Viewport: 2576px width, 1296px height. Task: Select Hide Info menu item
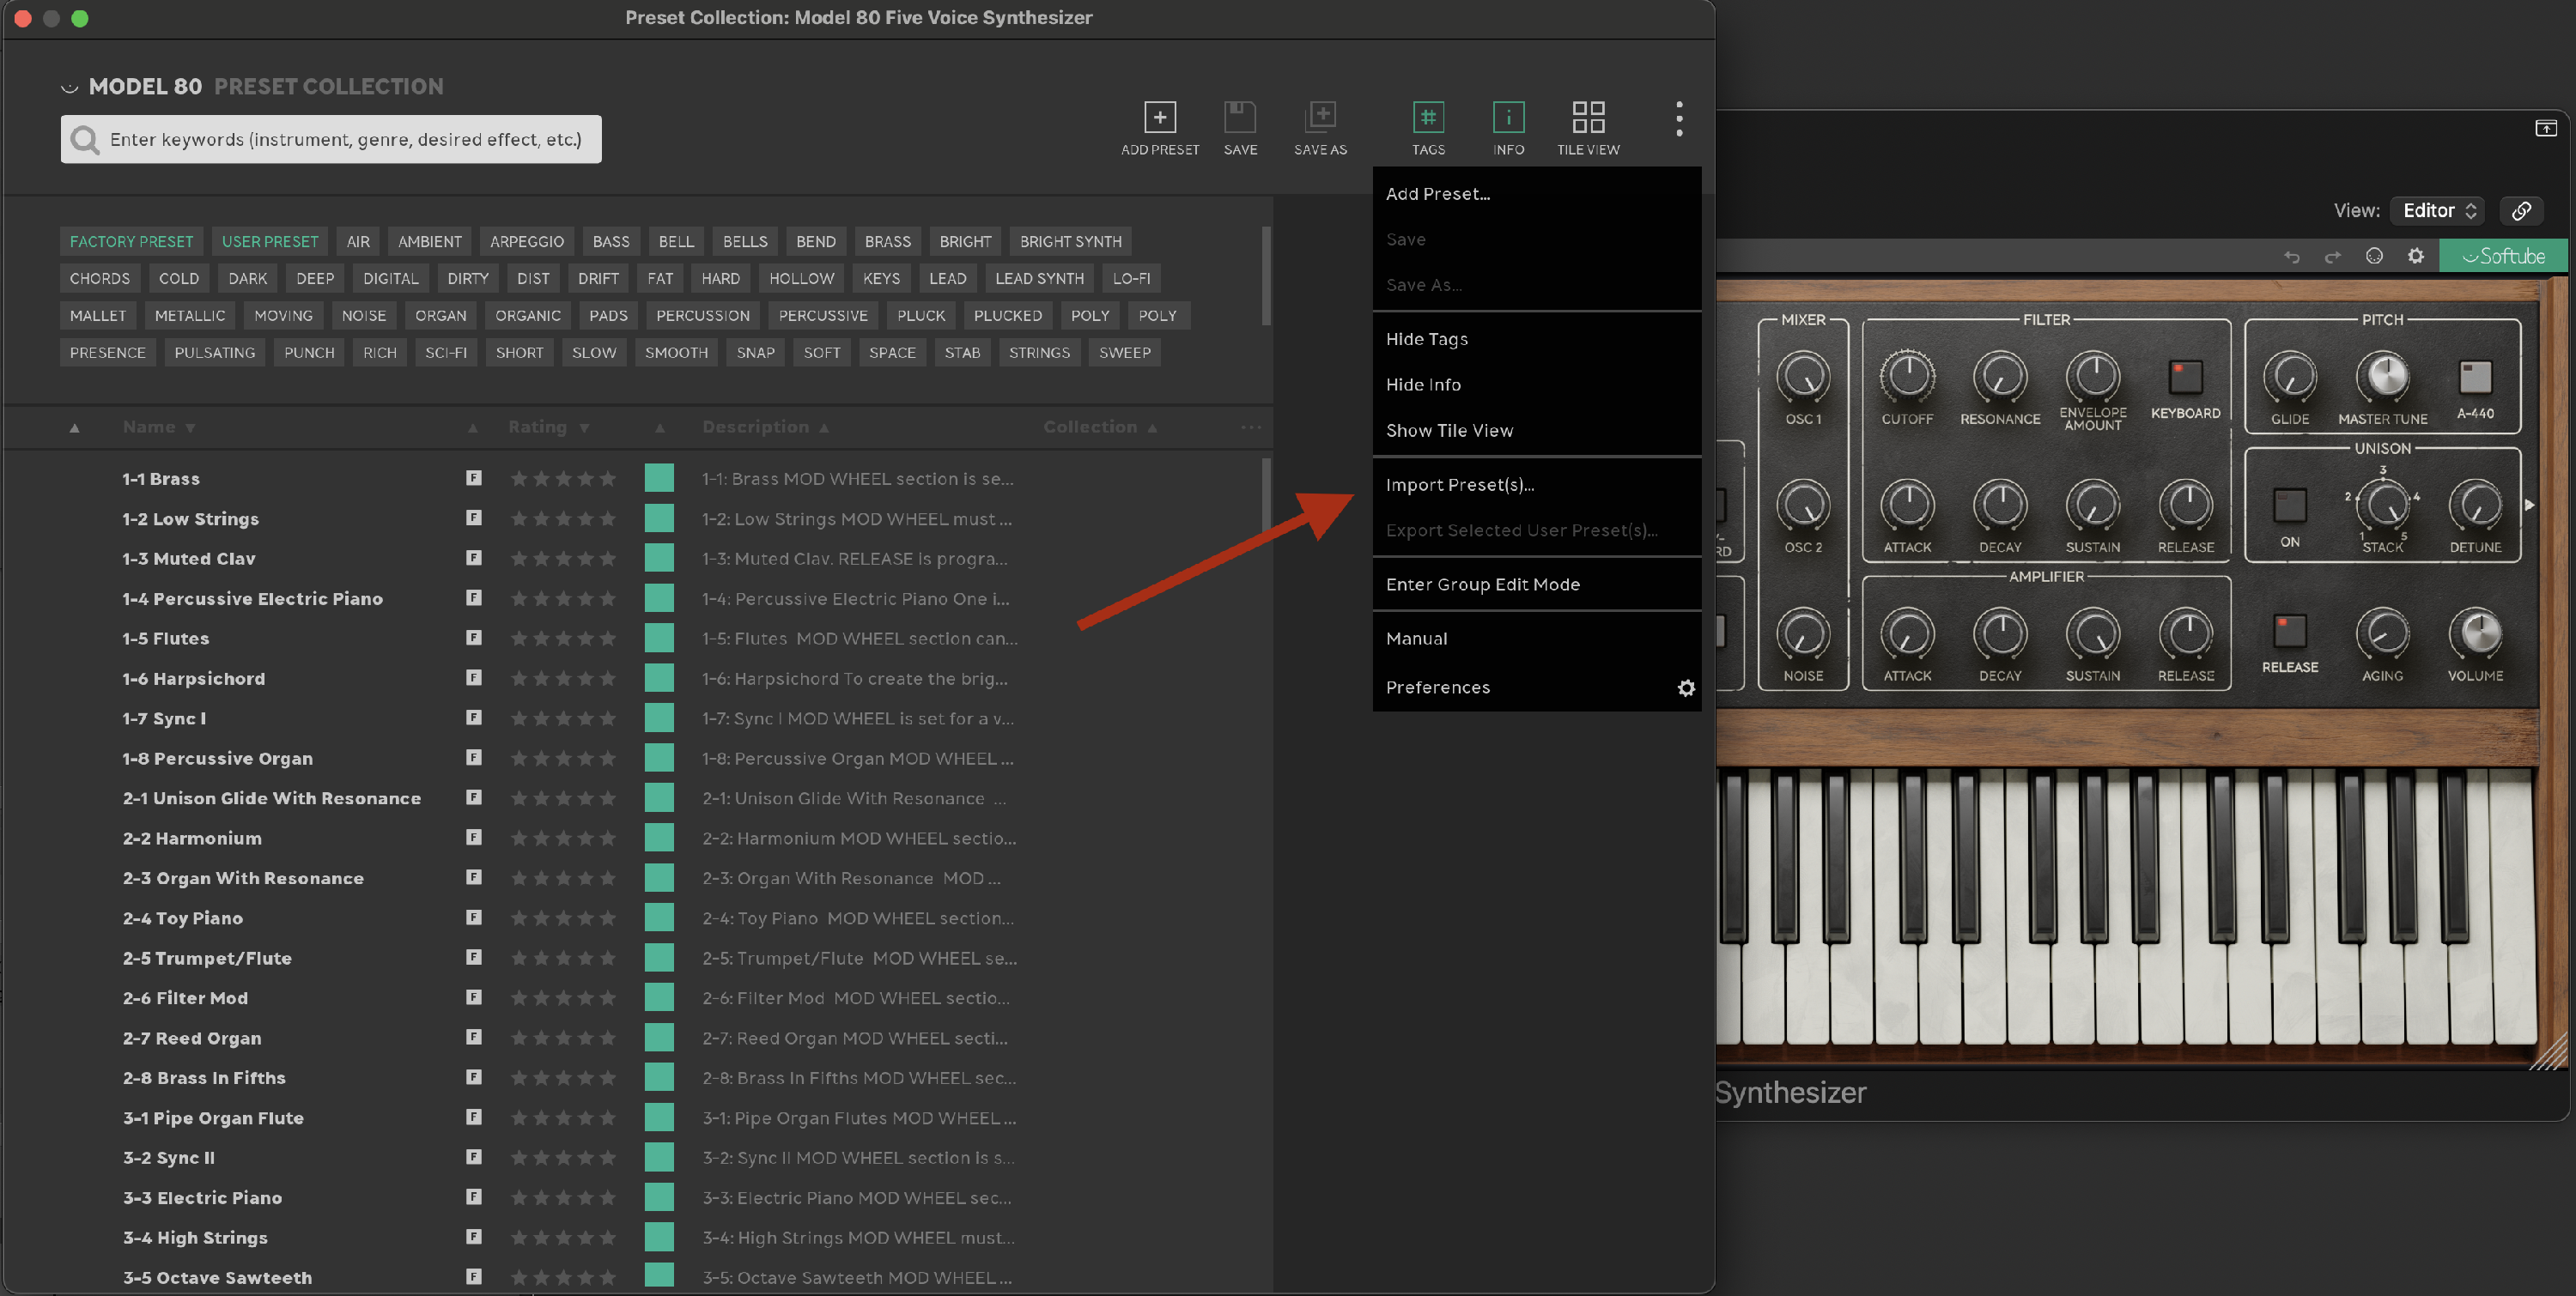tap(1536, 385)
